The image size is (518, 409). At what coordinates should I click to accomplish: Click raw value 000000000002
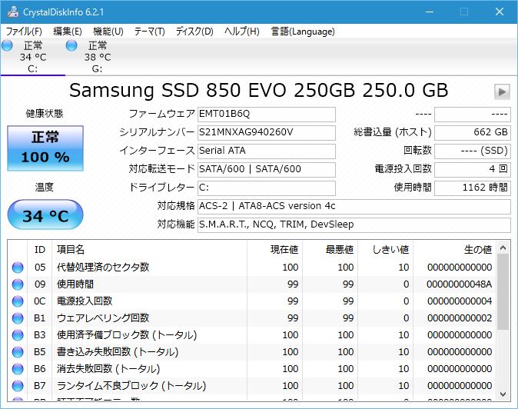[x=460, y=318]
